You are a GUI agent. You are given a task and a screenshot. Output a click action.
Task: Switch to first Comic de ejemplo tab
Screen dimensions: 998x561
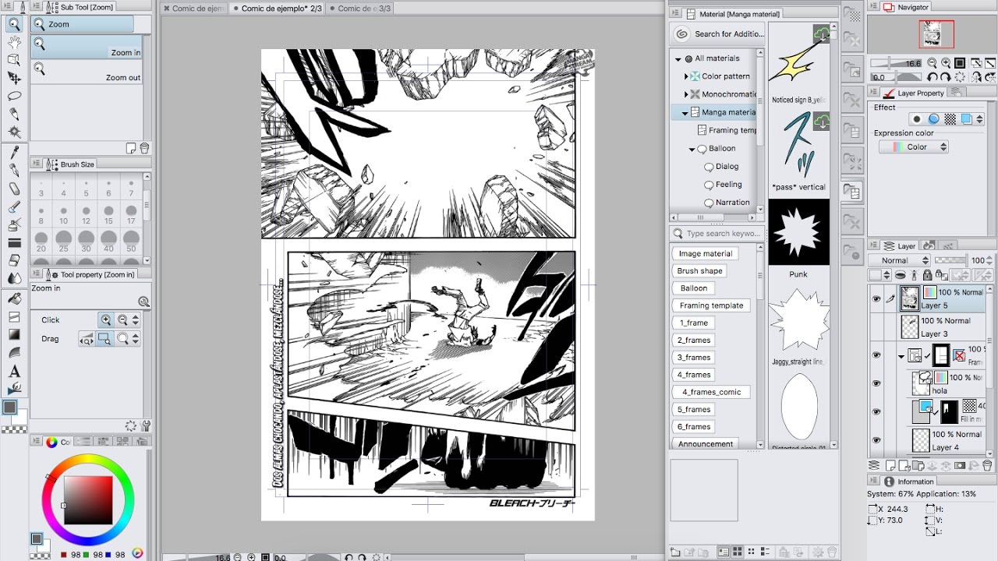194,9
